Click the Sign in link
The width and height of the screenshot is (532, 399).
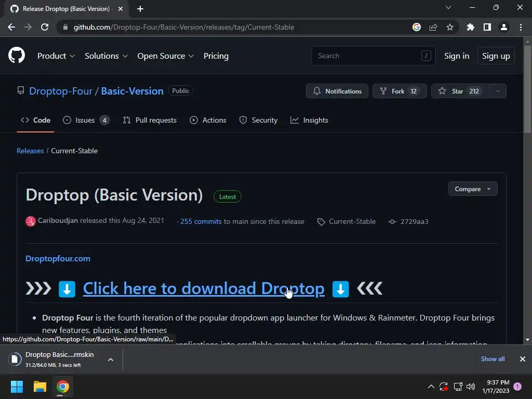(457, 56)
